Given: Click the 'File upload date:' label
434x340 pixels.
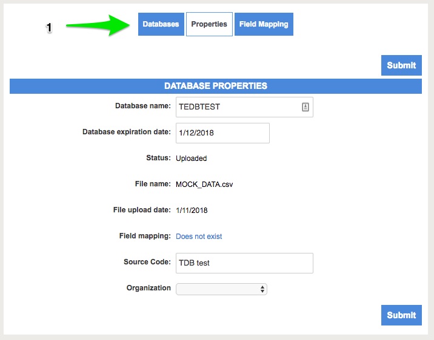Looking at the screenshot, I should click(x=142, y=210).
